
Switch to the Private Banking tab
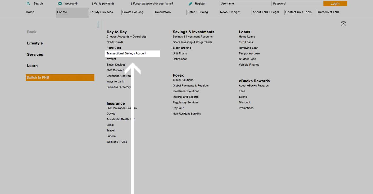coord(133,12)
